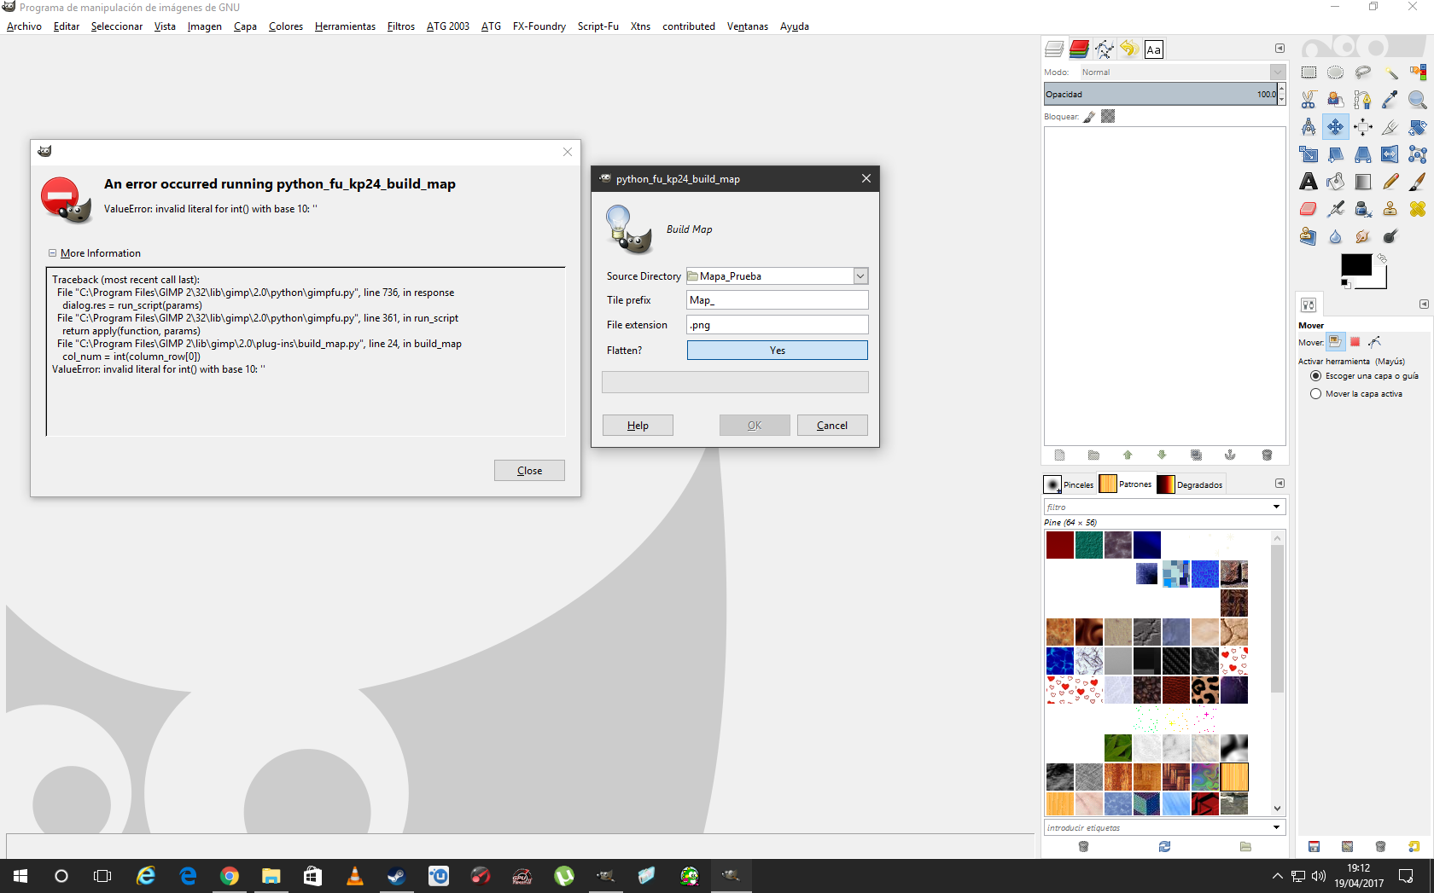Select the Zoom magnifier tool

tap(1418, 100)
